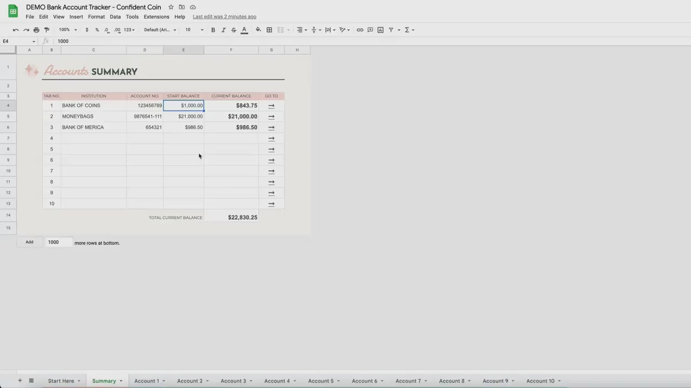
Task: Click the insert chart icon
Action: pyautogui.click(x=381, y=30)
